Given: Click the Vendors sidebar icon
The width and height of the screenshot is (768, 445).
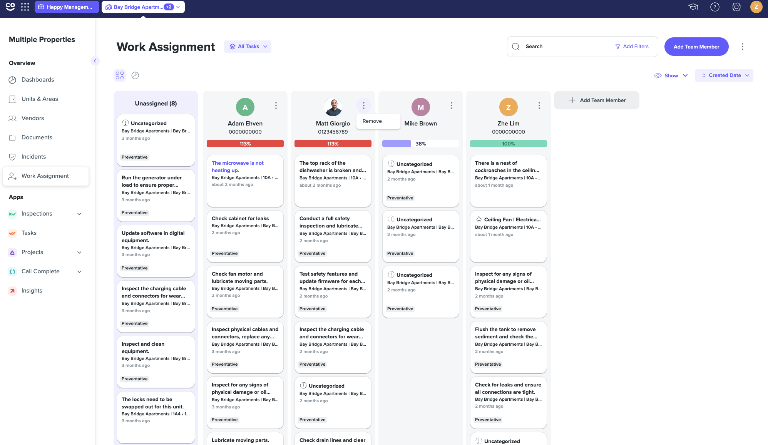Looking at the screenshot, I should point(12,118).
